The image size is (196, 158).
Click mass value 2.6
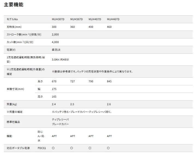click(x=109, y=104)
